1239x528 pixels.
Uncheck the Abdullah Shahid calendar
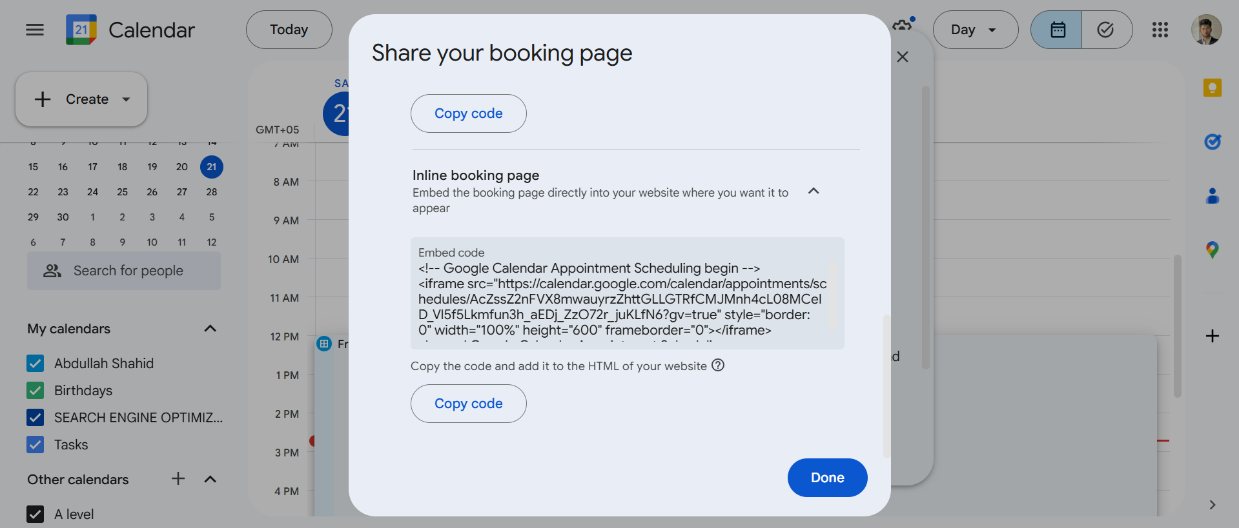[x=36, y=364]
